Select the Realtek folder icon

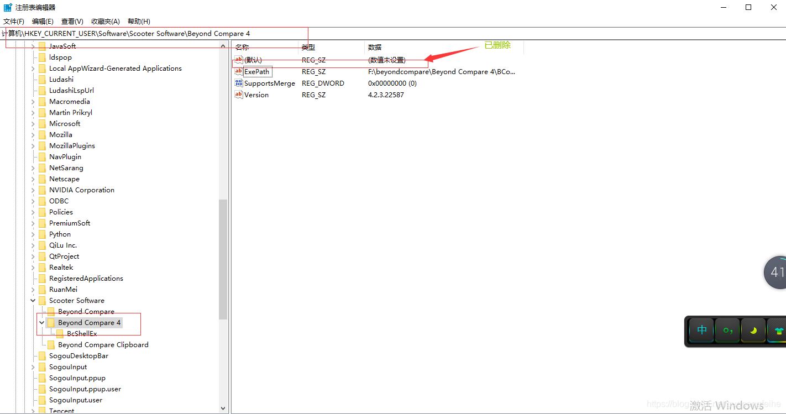[43, 268]
